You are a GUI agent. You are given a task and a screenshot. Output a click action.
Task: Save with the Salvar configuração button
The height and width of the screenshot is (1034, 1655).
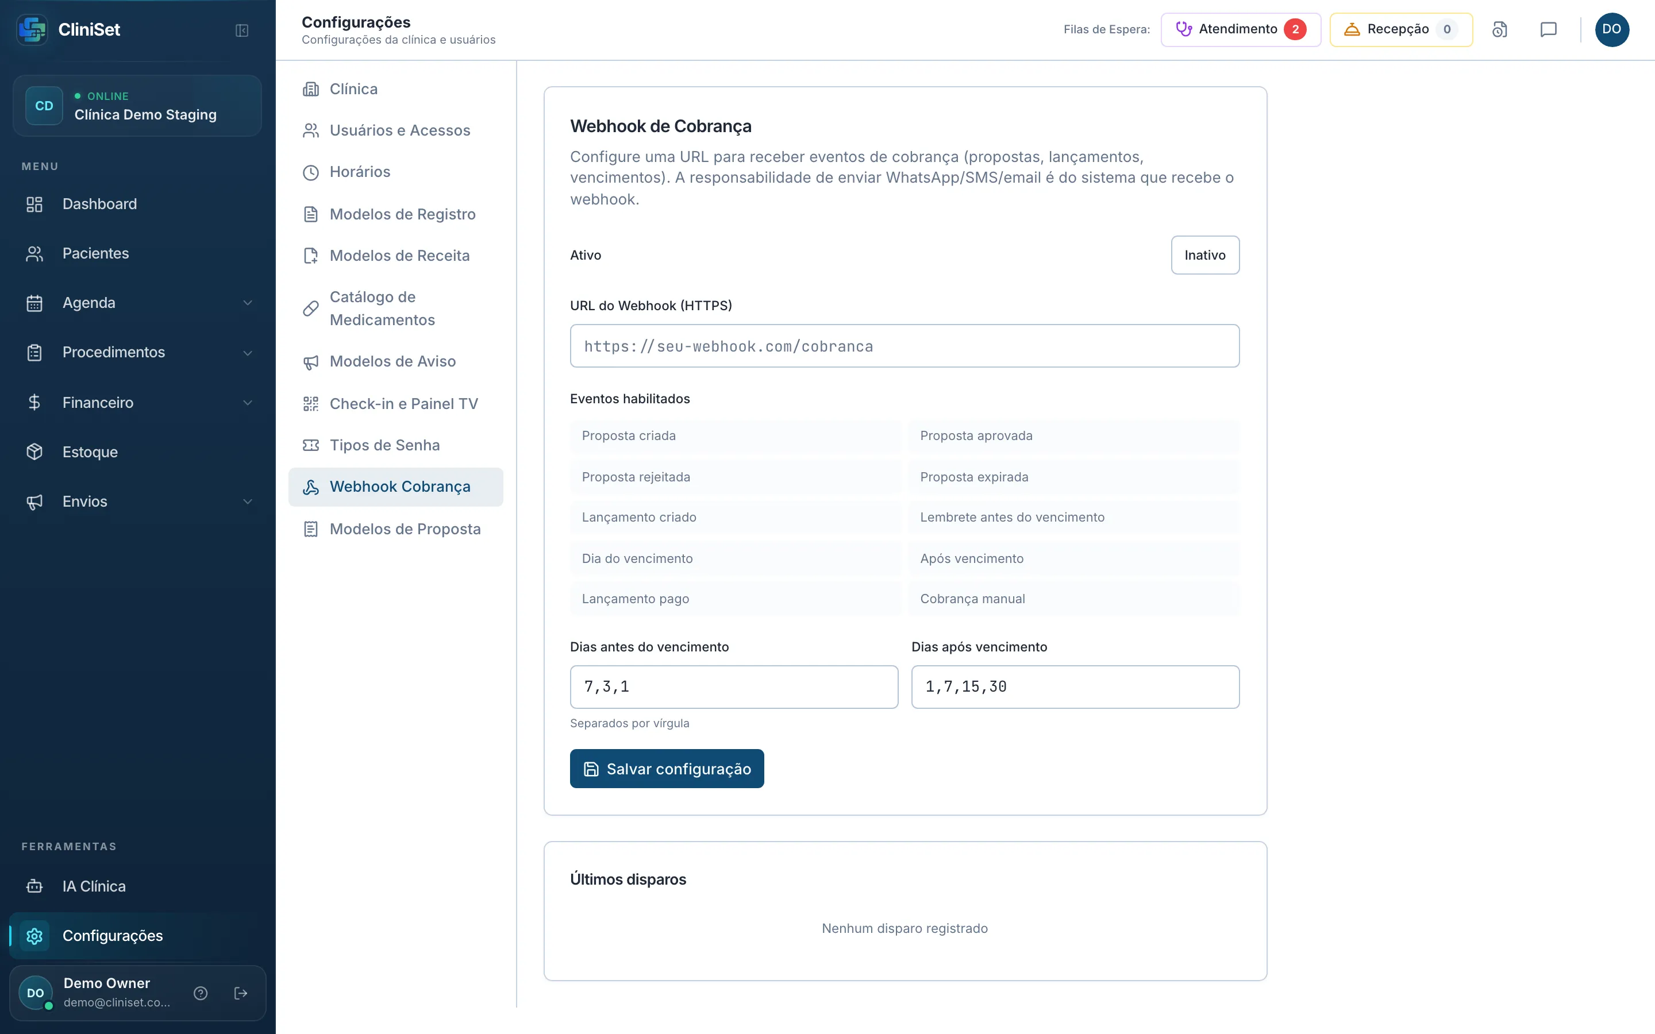pyautogui.click(x=667, y=769)
